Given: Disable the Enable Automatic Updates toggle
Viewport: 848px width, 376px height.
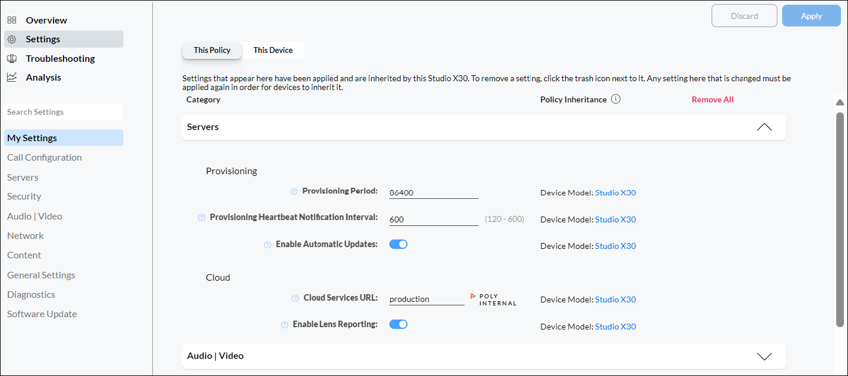Looking at the screenshot, I should pyautogui.click(x=398, y=244).
